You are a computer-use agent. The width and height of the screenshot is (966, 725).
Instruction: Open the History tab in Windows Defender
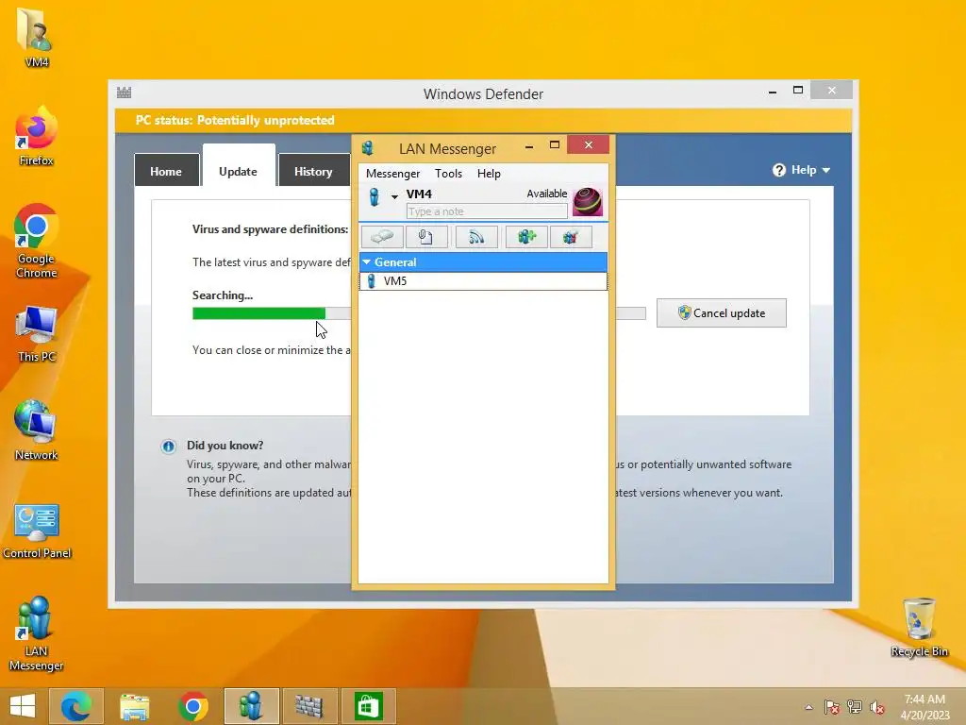click(313, 171)
